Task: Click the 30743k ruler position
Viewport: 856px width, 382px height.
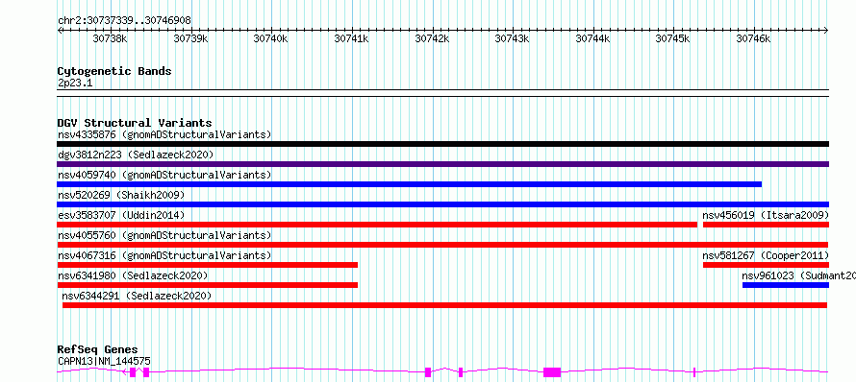Action: point(512,38)
